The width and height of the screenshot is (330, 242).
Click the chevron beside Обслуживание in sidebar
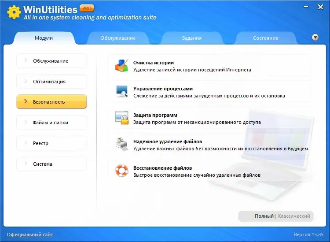pyautogui.click(x=26, y=60)
